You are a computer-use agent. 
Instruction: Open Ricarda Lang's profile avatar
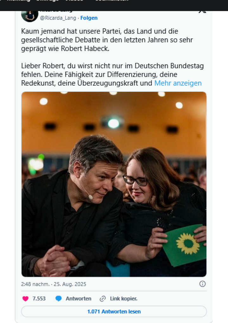tap(30, 16)
